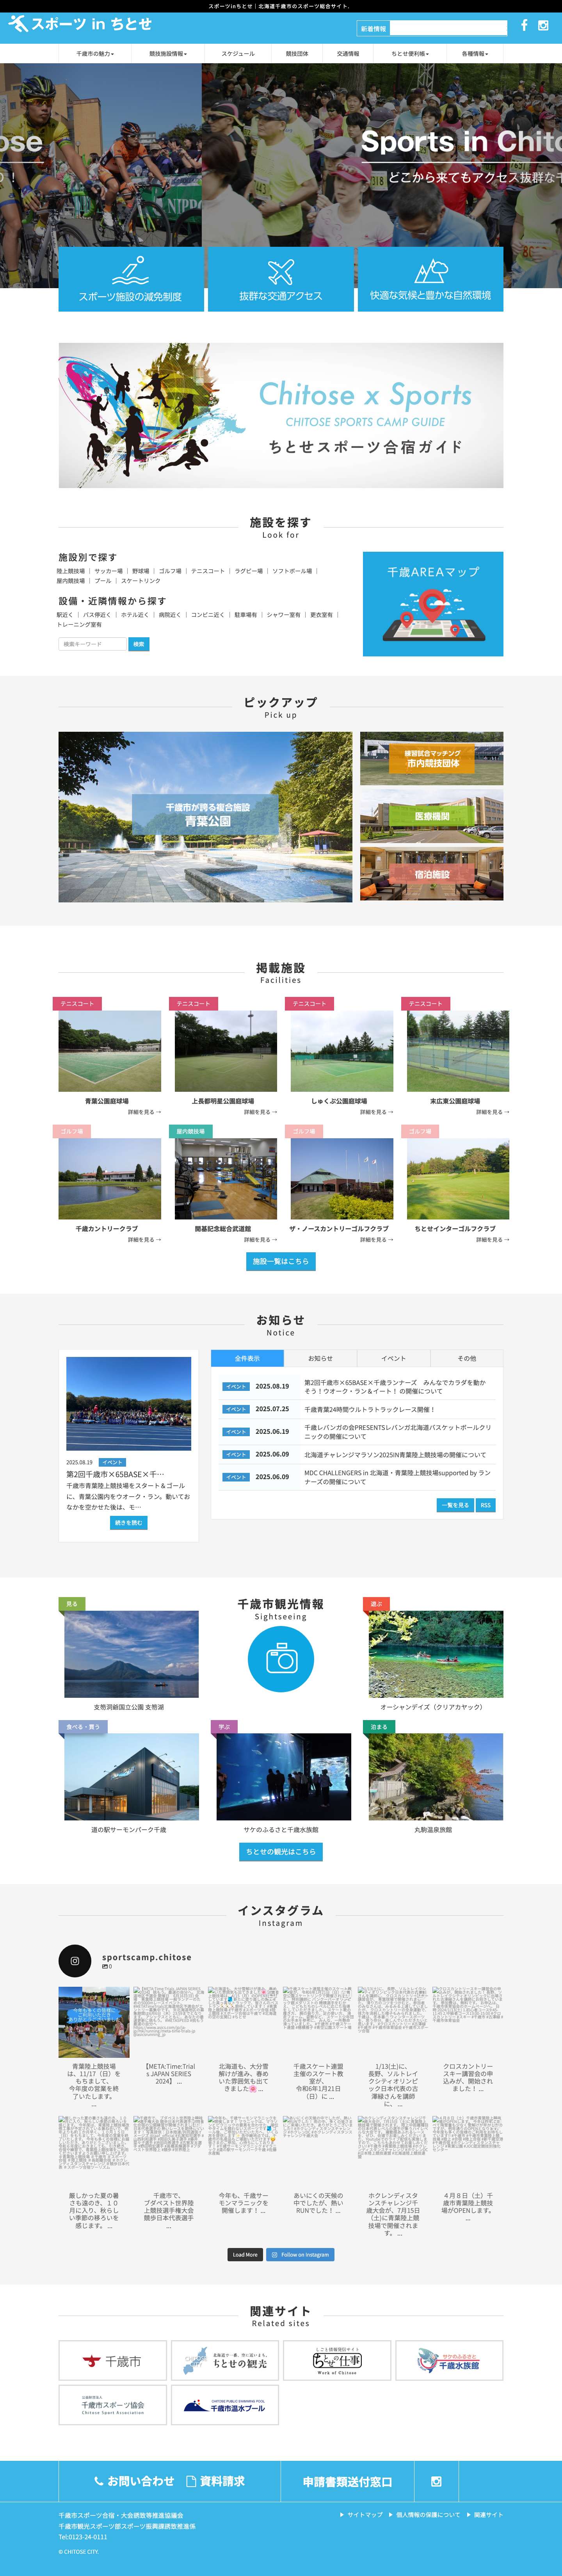
Task: Open the 千歳市24時間ウルトラトラックレース notice
Action: (370, 1409)
